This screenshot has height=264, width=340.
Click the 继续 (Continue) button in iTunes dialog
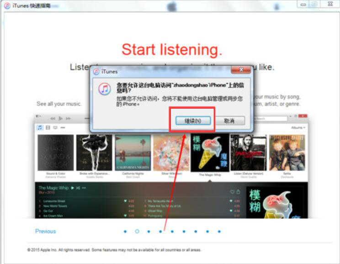[x=193, y=121]
